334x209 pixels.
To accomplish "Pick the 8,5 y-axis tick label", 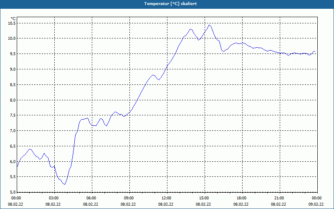I will (13, 85).
